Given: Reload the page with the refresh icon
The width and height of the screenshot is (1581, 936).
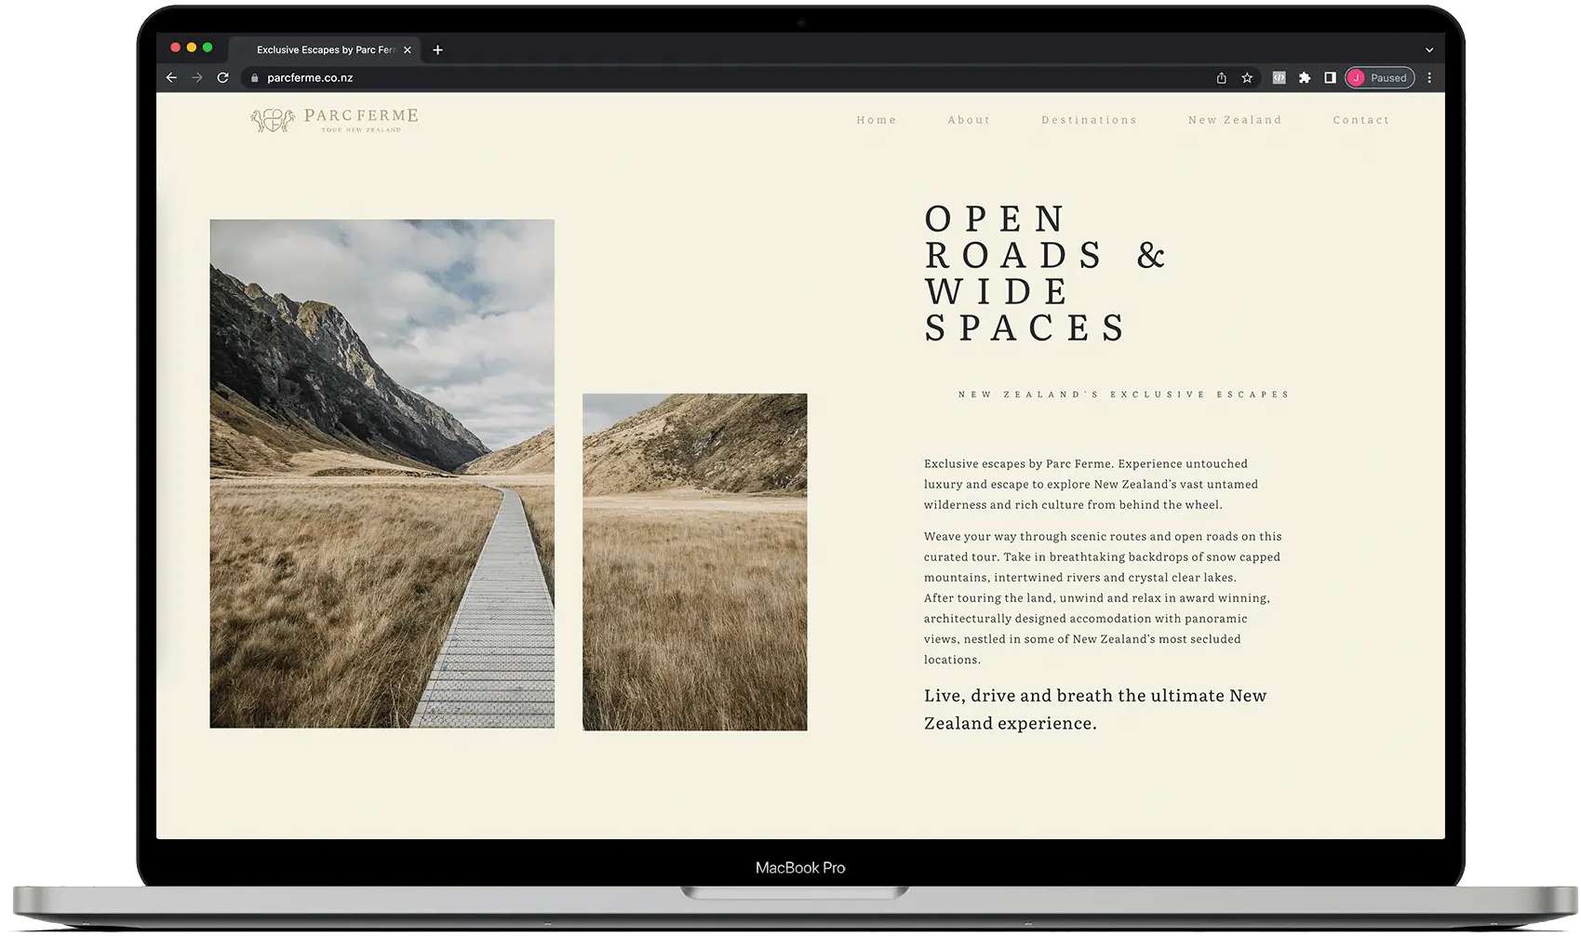Looking at the screenshot, I should click(222, 77).
